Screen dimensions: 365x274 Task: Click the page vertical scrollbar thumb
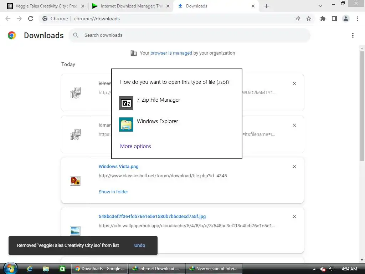[x=362, y=106]
